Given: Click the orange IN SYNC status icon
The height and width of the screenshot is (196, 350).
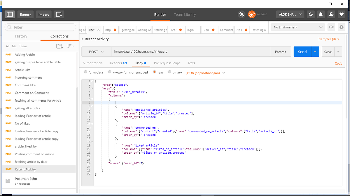Looking at the screenshot, I should 251,14.
